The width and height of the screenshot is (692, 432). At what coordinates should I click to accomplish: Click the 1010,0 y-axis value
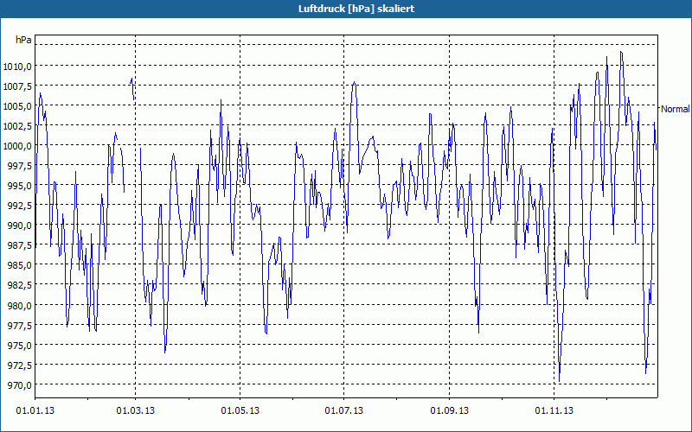[17, 67]
